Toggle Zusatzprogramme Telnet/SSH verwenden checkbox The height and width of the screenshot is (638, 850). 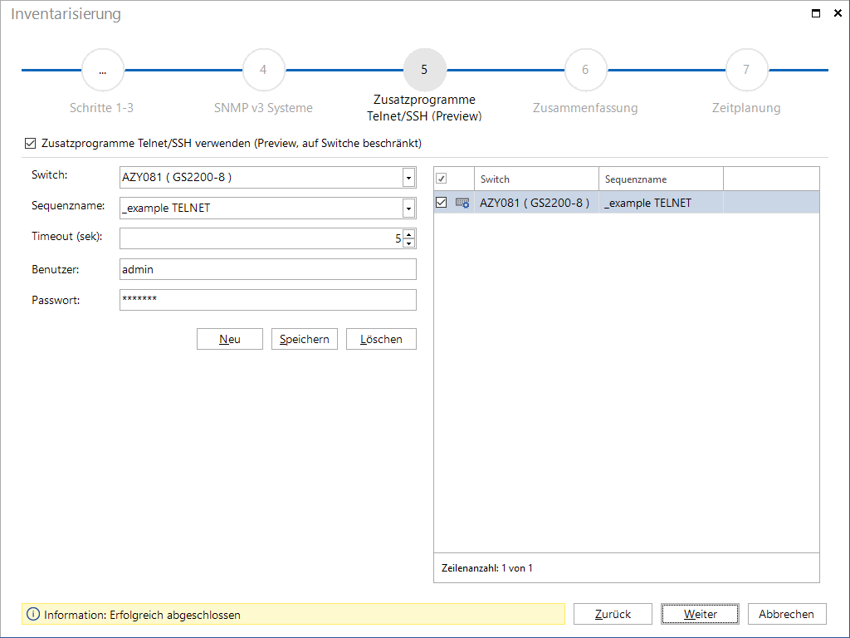pos(31,143)
